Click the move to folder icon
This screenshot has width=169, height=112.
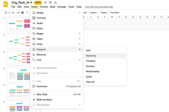pos(50,2)
